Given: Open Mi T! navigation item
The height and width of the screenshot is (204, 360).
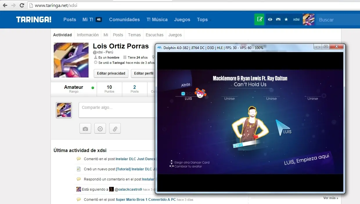Looking at the screenshot, I should point(88,19).
